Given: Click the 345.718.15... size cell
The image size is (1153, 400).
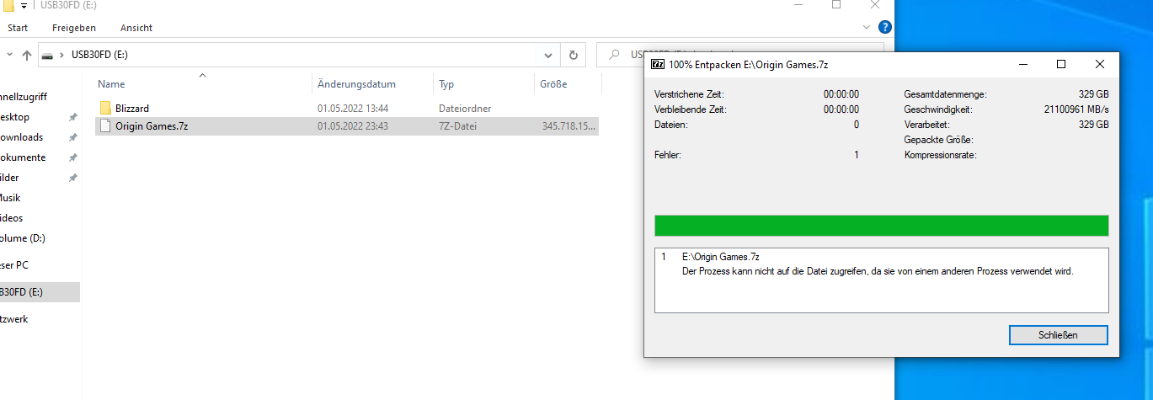Looking at the screenshot, I should coord(568,126).
